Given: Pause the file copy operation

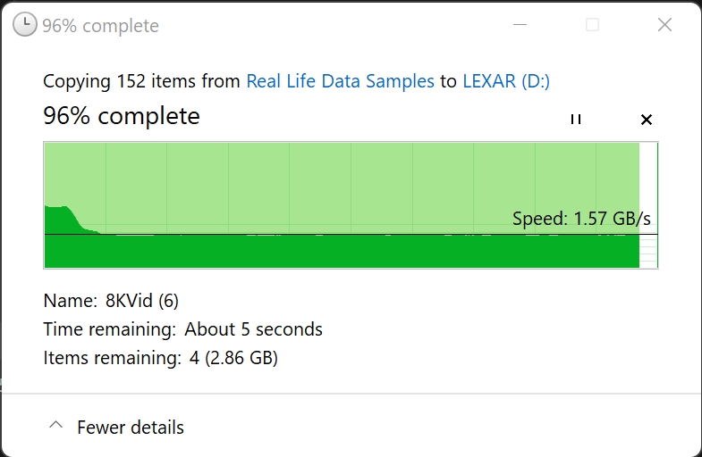Looking at the screenshot, I should tap(576, 120).
